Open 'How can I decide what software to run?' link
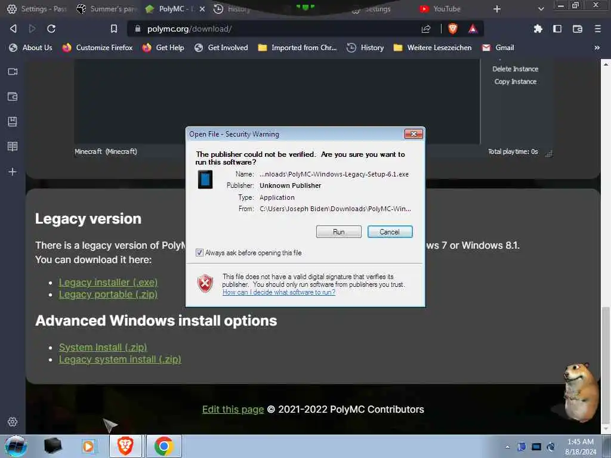The width and height of the screenshot is (611, 458). [x=279, y=292]
